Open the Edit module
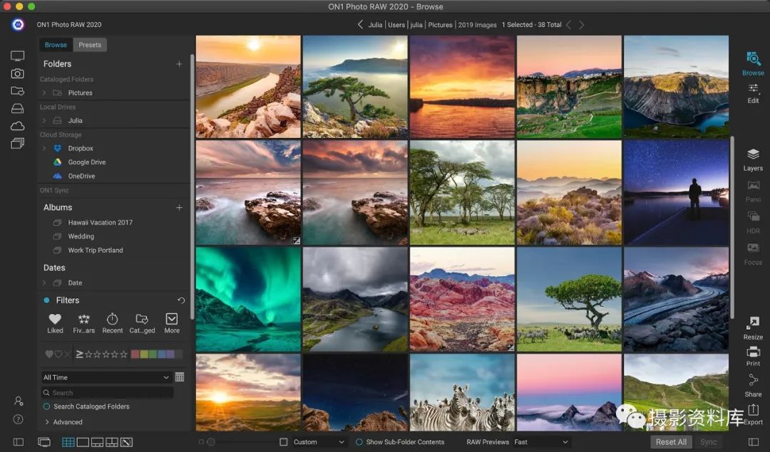The image size is (770, 452). click(x=753, y=92)
